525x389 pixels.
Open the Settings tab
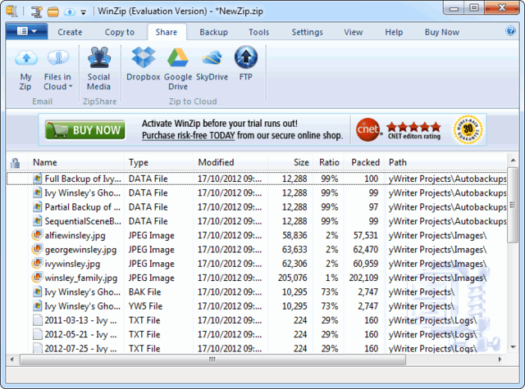pyautogui.click(x=307, y=32)
